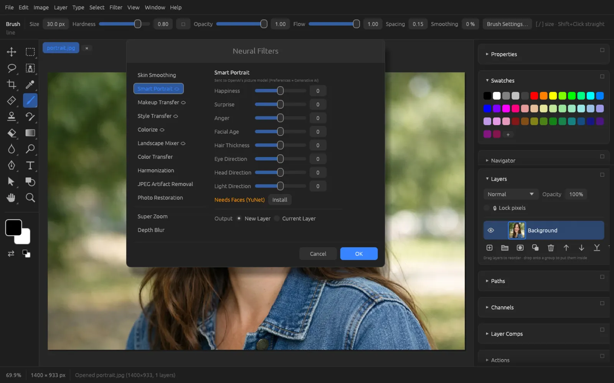Open the Normal blend mode dropdown
614x383 pixels.
tap(510, 194)
